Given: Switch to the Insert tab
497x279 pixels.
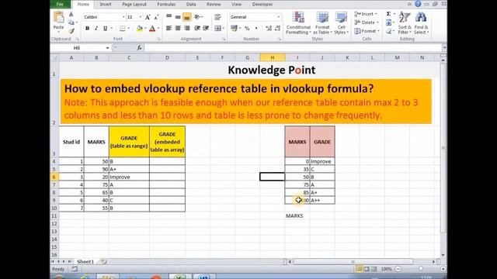Looking at the screenshot, I should tap(106, 5).
